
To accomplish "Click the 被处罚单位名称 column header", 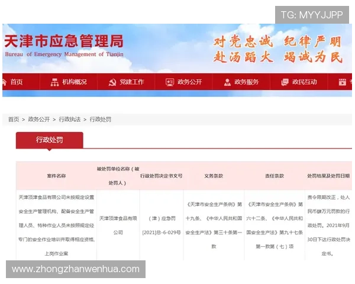I will click(x=118, y=176).
